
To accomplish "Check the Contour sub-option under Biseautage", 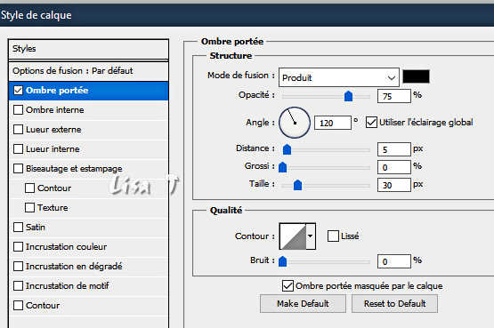I will tap(29, 188).
